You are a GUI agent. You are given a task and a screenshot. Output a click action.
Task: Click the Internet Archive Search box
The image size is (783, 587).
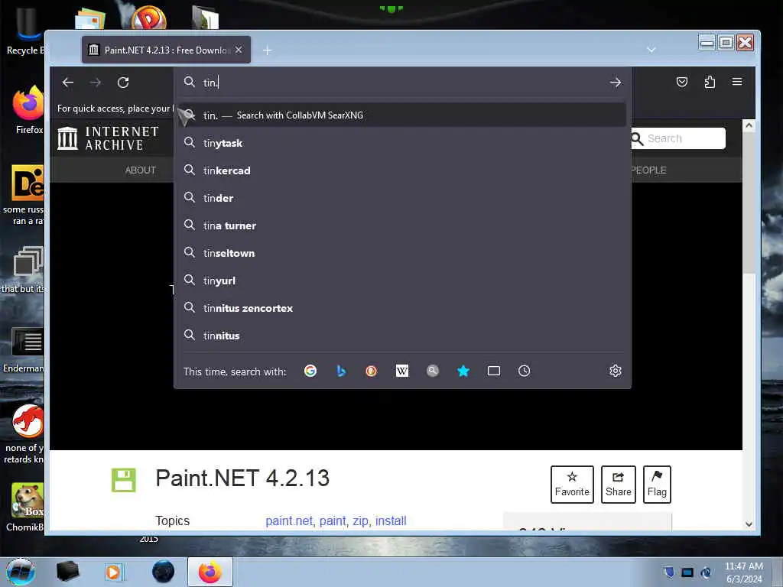(678, 138)
